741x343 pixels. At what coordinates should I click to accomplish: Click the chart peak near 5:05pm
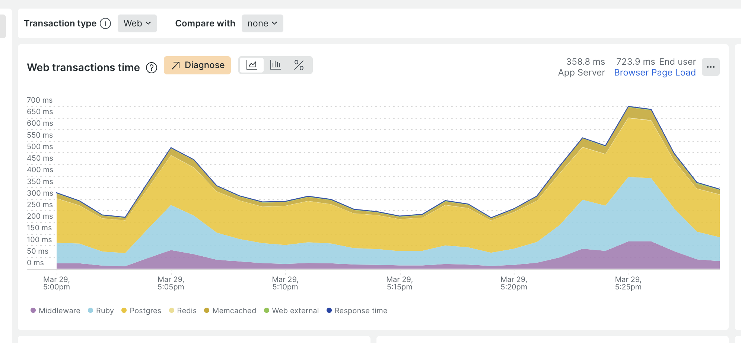(171, 148)
